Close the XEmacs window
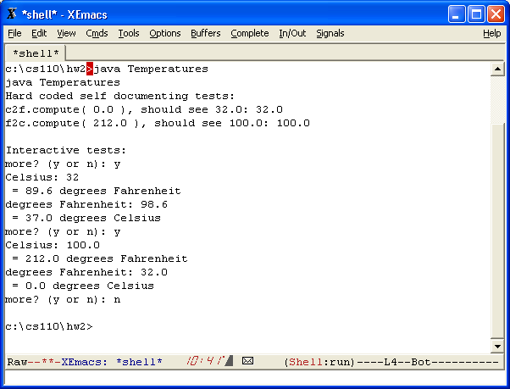 (x=496, y=14)
